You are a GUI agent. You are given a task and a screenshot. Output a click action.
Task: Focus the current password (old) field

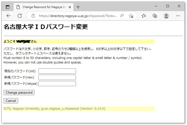57,71
